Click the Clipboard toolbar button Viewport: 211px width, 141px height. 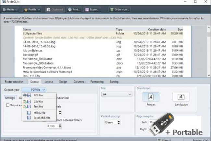55,9
